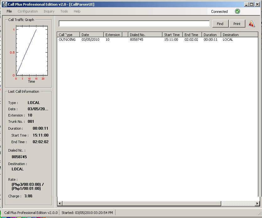Click the Find button
Screen dimensions: 262x218
point(220,24)
